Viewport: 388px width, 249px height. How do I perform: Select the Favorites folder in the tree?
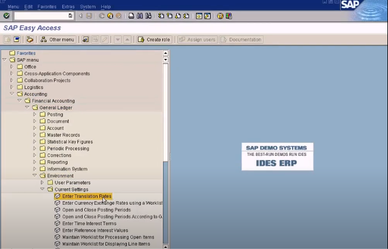click(x=26, y=53)
